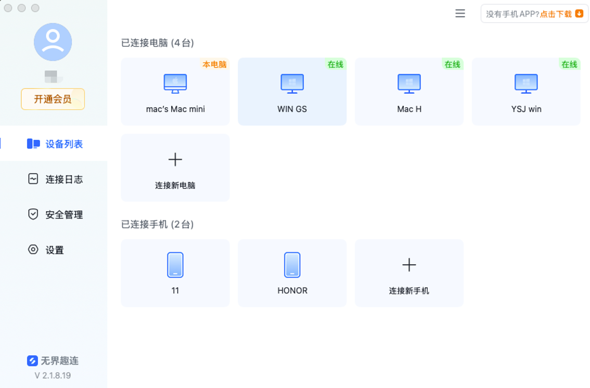Click 连接新电脑 to add a new computer

point(175,167)
